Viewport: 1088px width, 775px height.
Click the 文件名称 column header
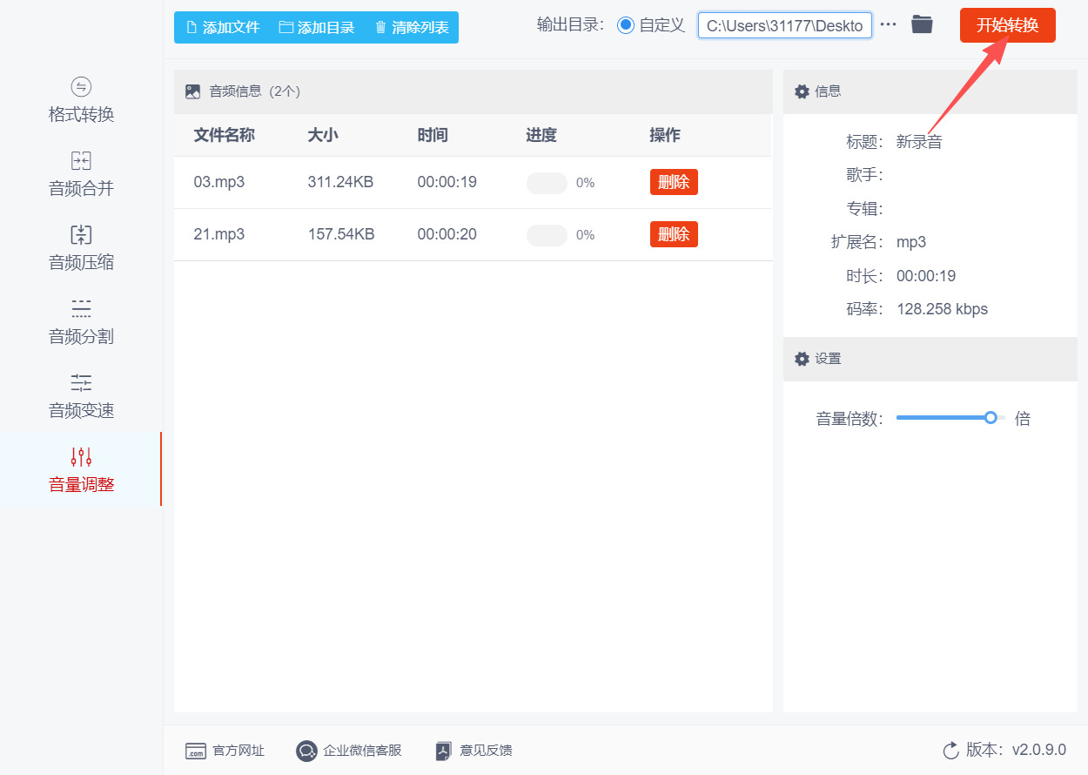point(224,135)
